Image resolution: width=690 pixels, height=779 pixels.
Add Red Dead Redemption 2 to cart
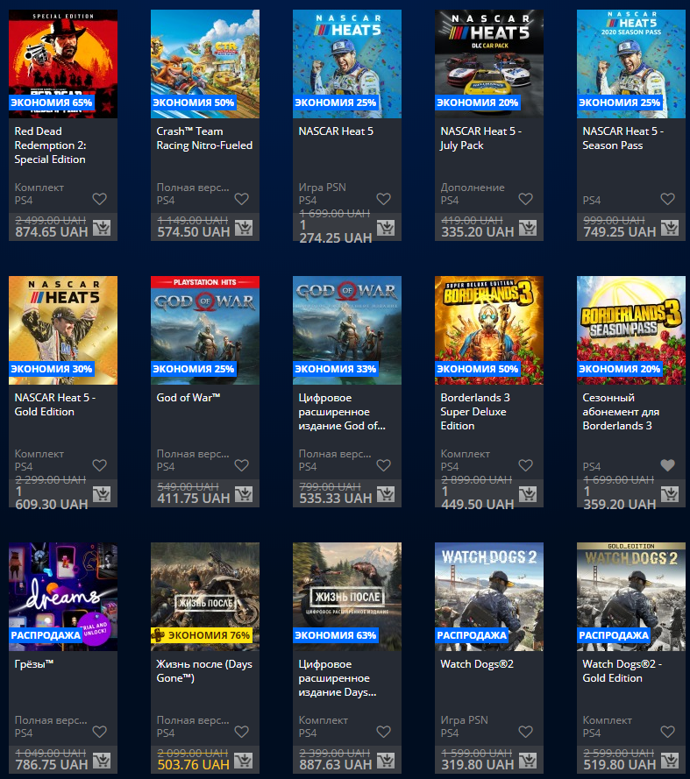(x=101, y=228)
